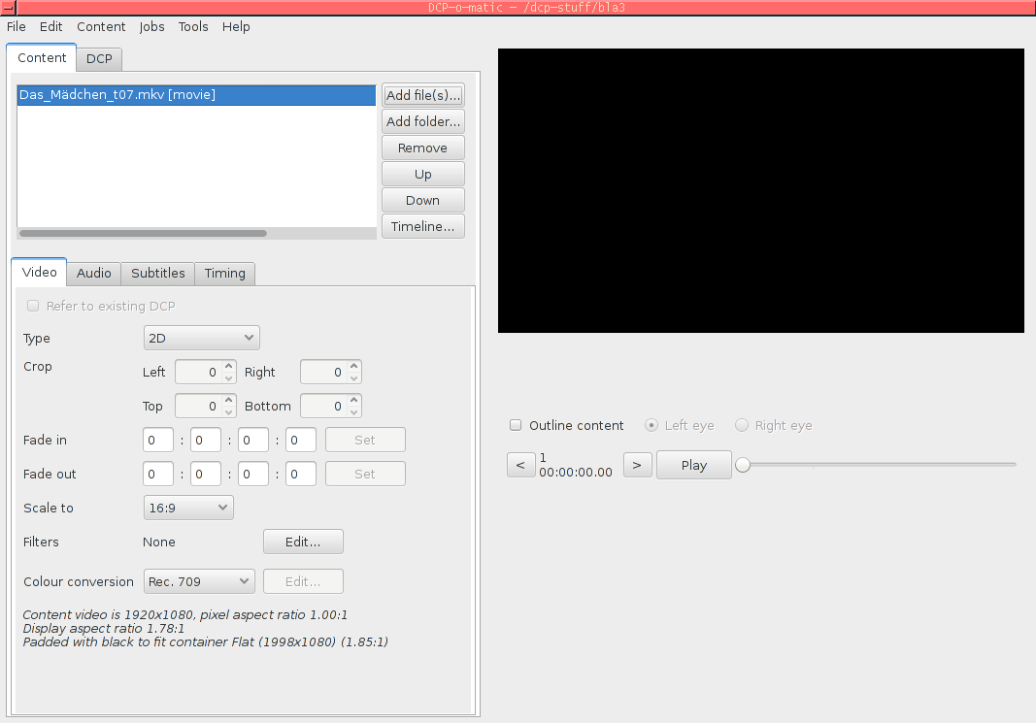Click the Fade in Set button

[365, 440]
